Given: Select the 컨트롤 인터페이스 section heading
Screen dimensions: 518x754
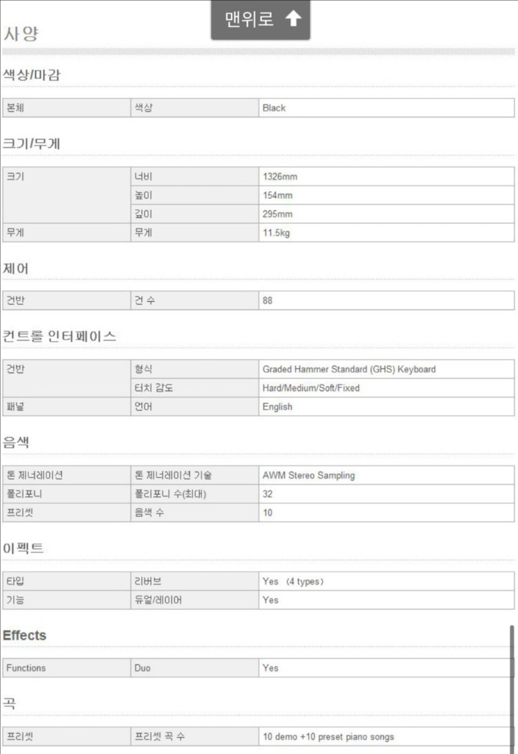Looking at the screenshot, I should coord(60,337).
